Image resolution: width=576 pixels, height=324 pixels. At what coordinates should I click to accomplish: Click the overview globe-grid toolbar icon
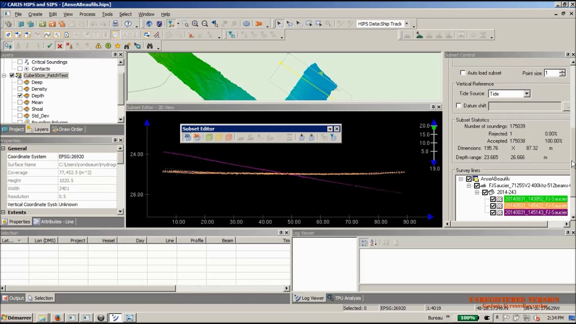[247, 24]
